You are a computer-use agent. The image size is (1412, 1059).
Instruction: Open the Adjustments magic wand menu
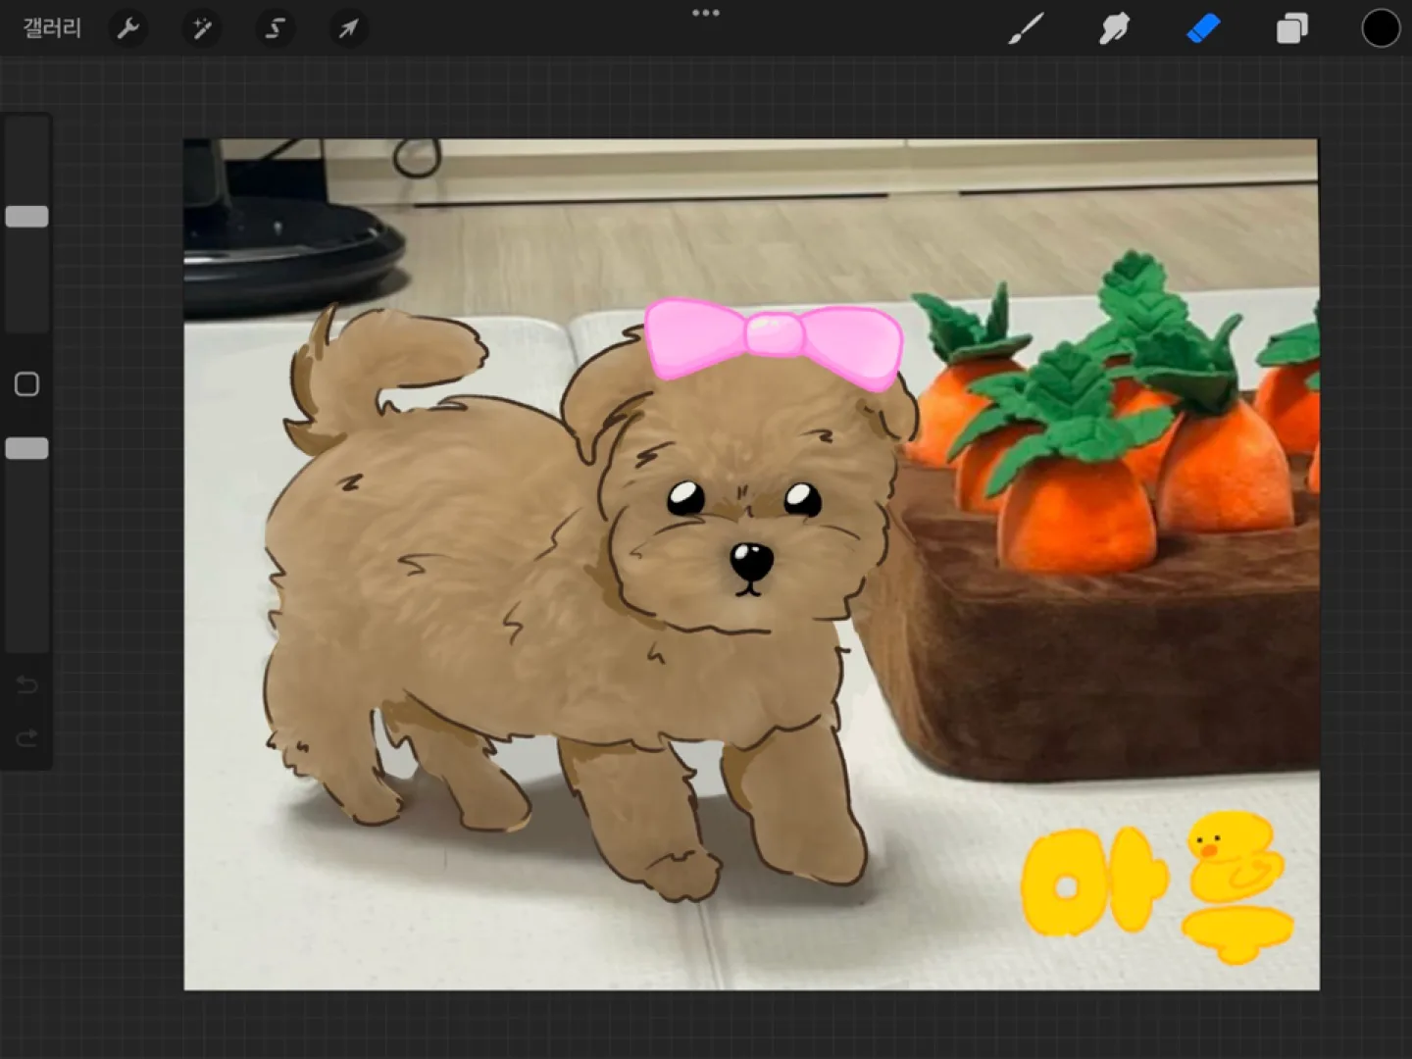[x=202, y=28]
